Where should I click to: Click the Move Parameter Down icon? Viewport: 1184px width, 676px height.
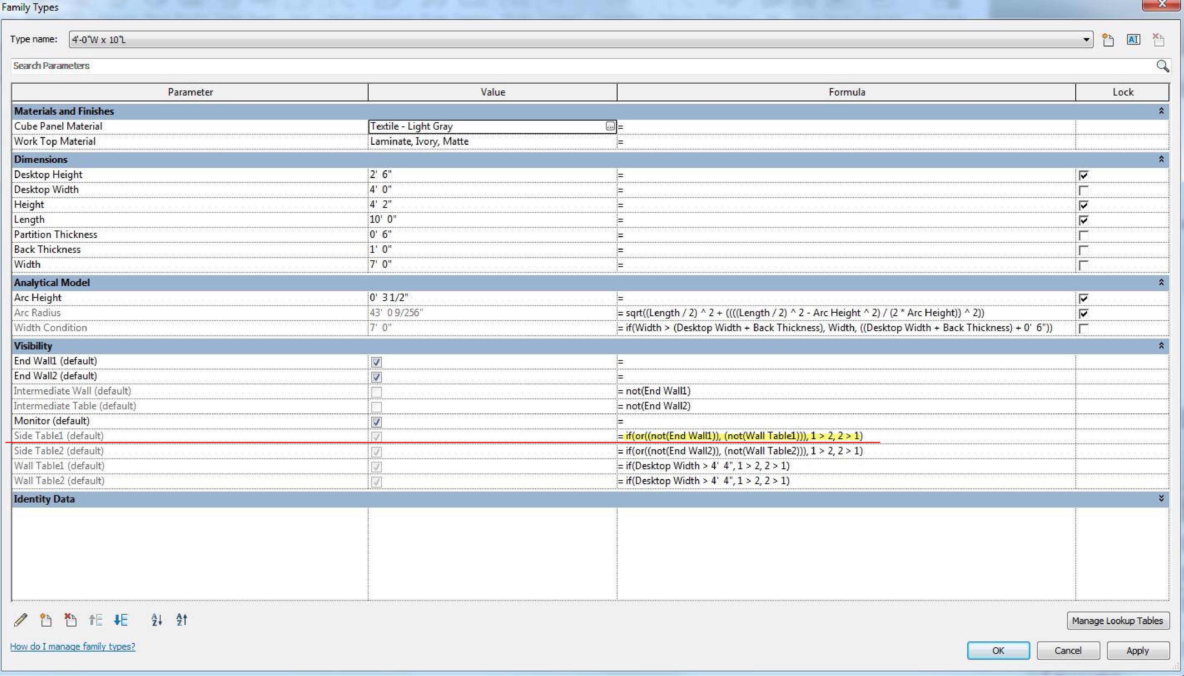(x=121, y=620)
